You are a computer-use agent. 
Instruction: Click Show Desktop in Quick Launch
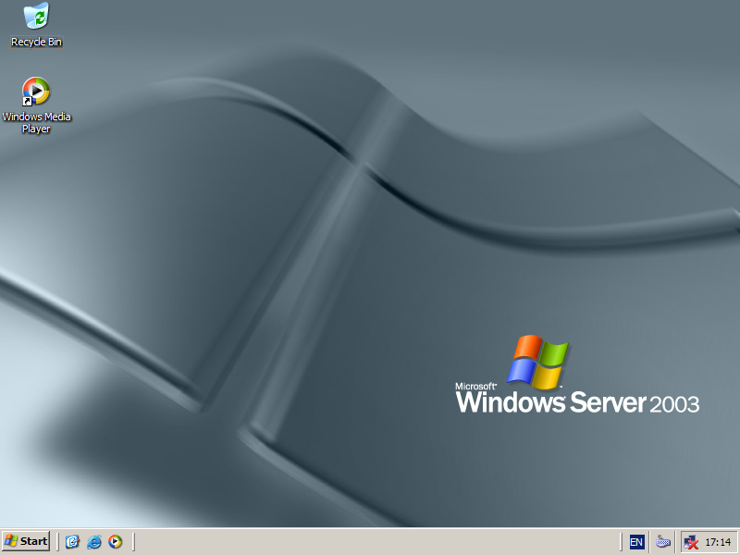pyautogui.click(x=72, y=541)
